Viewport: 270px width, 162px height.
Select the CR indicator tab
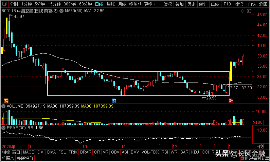[x=97, y=152]
